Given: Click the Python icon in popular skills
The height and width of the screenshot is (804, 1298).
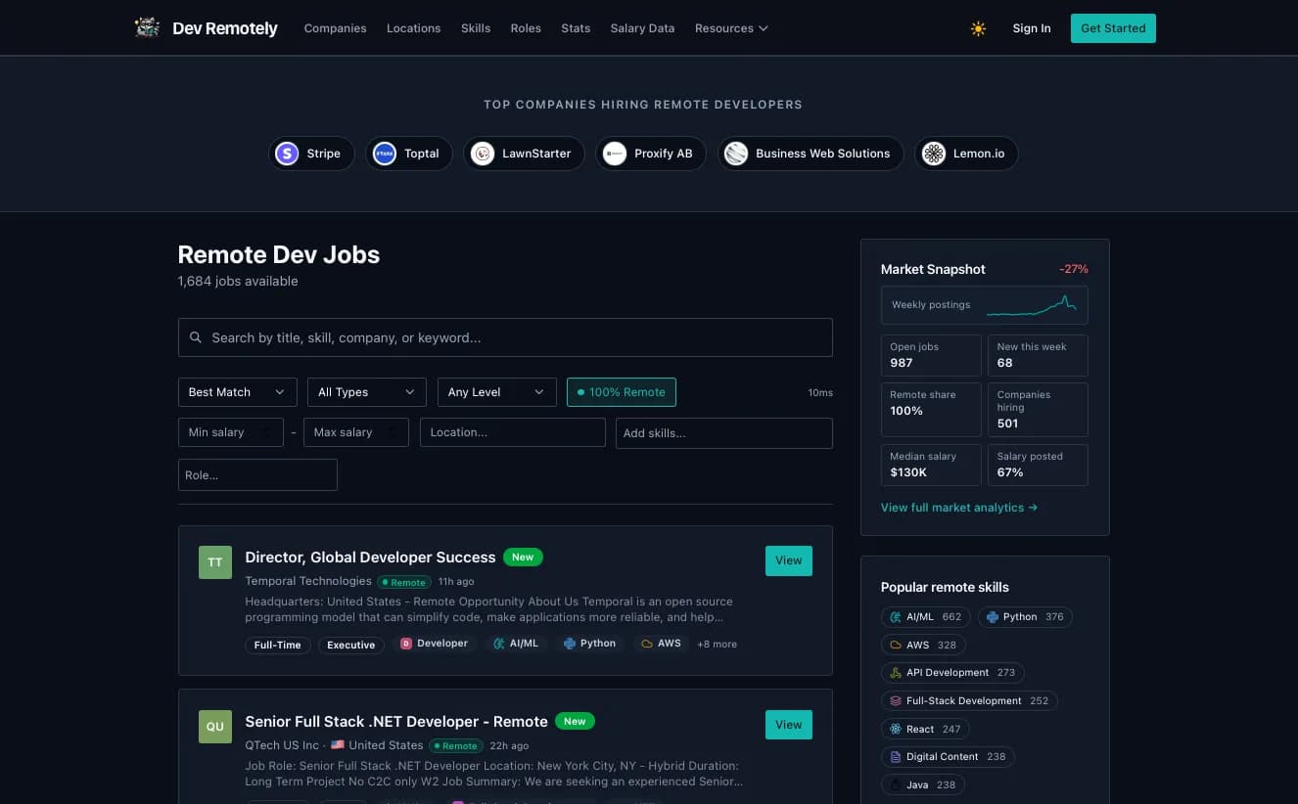Looking at the screenshot, I should pyautogui.click(x=993, y=617).
